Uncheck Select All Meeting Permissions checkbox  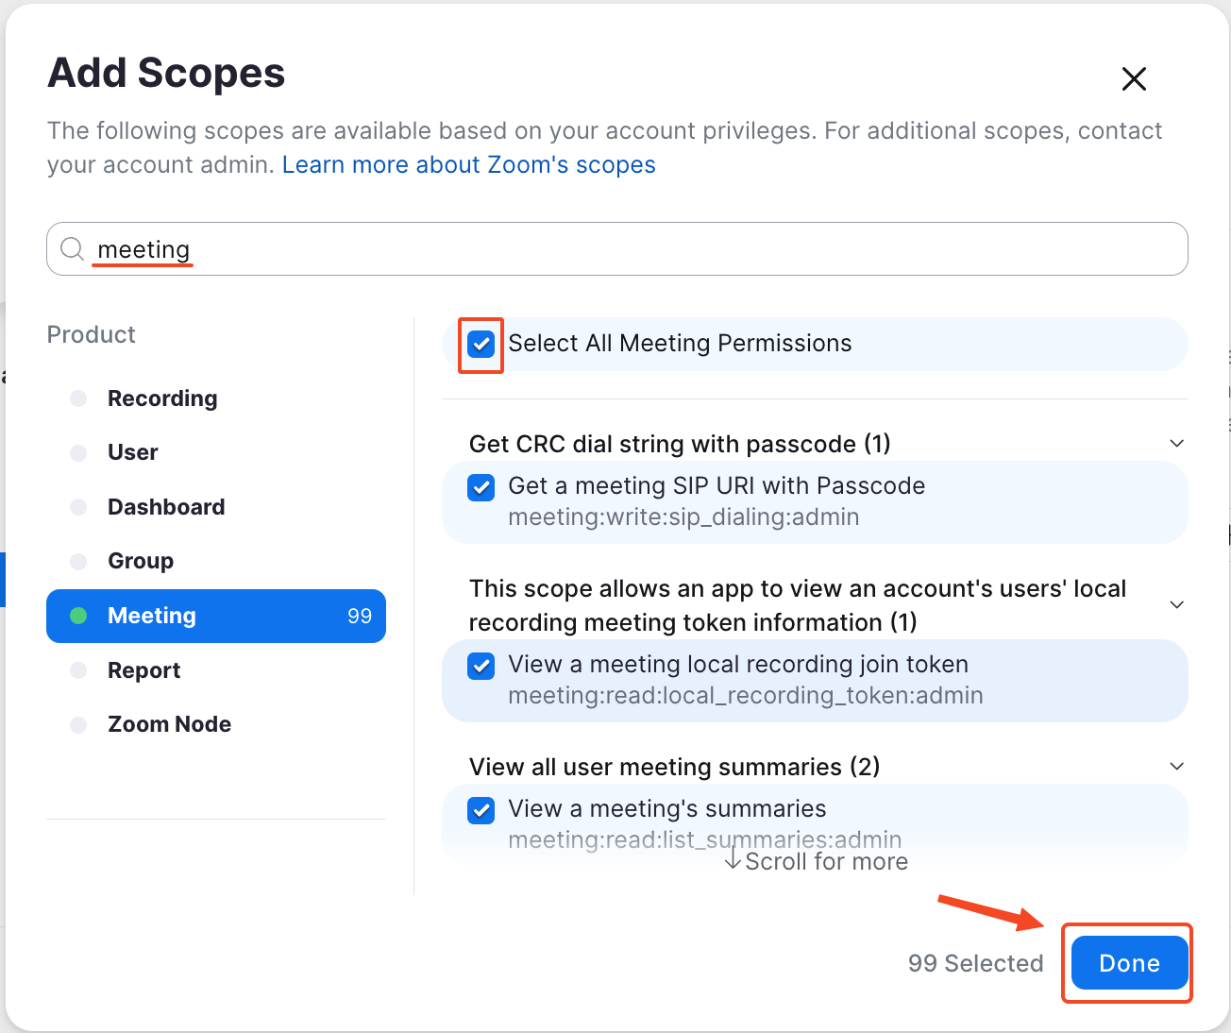pyautogui.click(x=481, y=344)
